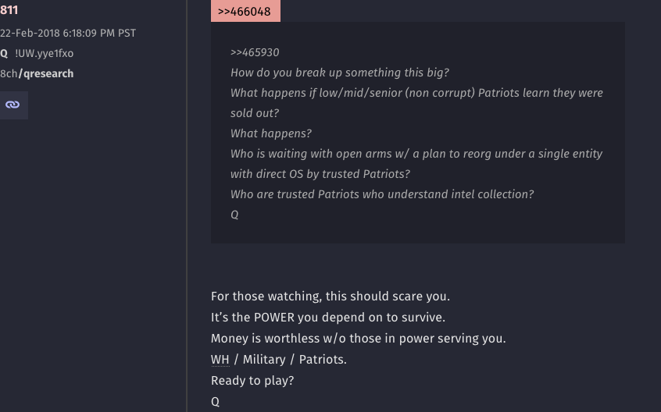Screen dimensions: 661x412
Task: Click the chain link permalink icon
Action: click(13, 105)
